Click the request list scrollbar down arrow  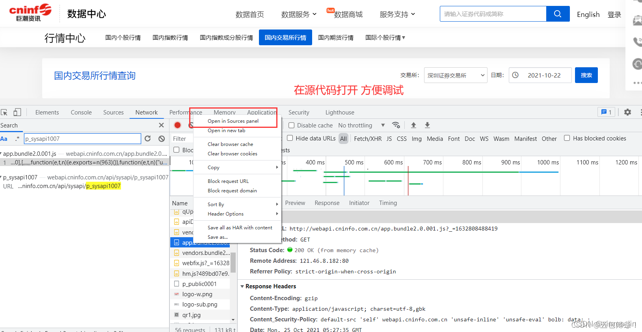click(x=233, y=319)
